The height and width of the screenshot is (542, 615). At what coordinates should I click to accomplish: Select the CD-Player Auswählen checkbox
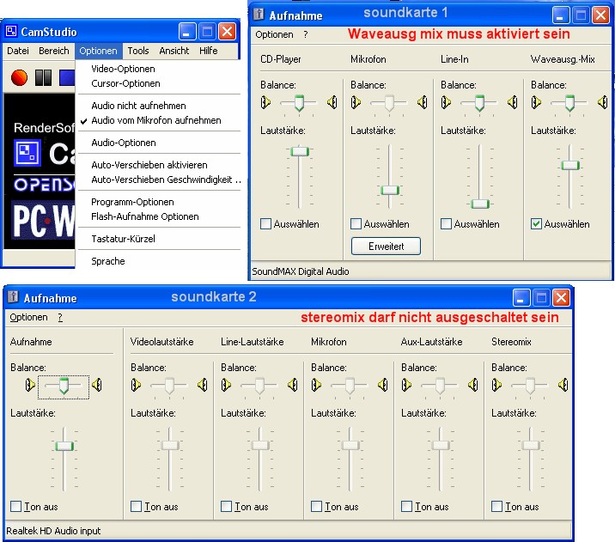click(x=265, y=224)
